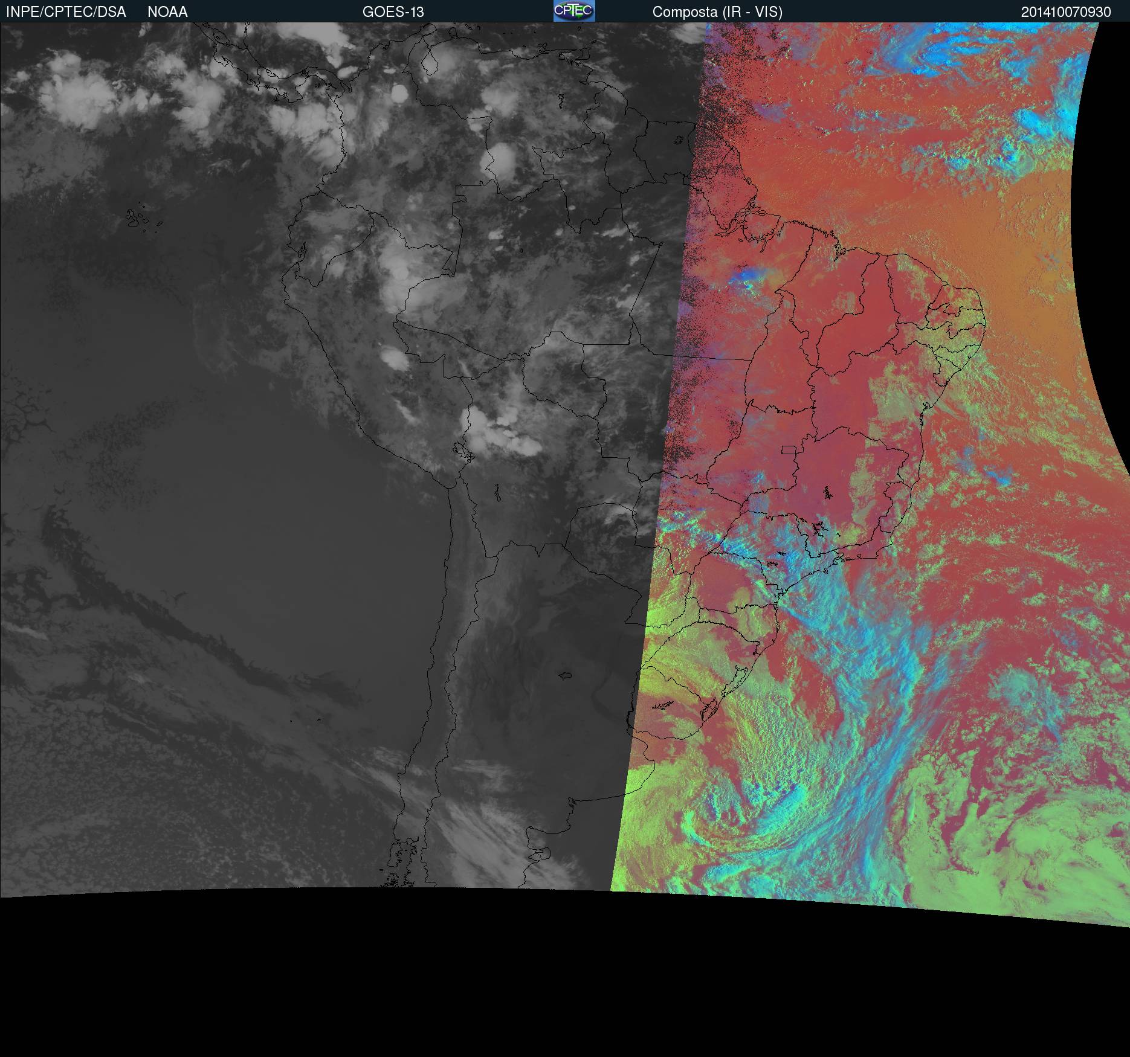Screen dimensions: 1130x1057
Task: Click the CPTEC logo in header
Action: pyautogui.click(x=574, y=11)
